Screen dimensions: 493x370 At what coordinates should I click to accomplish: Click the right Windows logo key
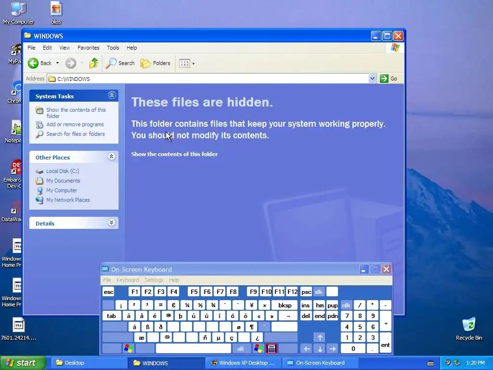(259, 349)
